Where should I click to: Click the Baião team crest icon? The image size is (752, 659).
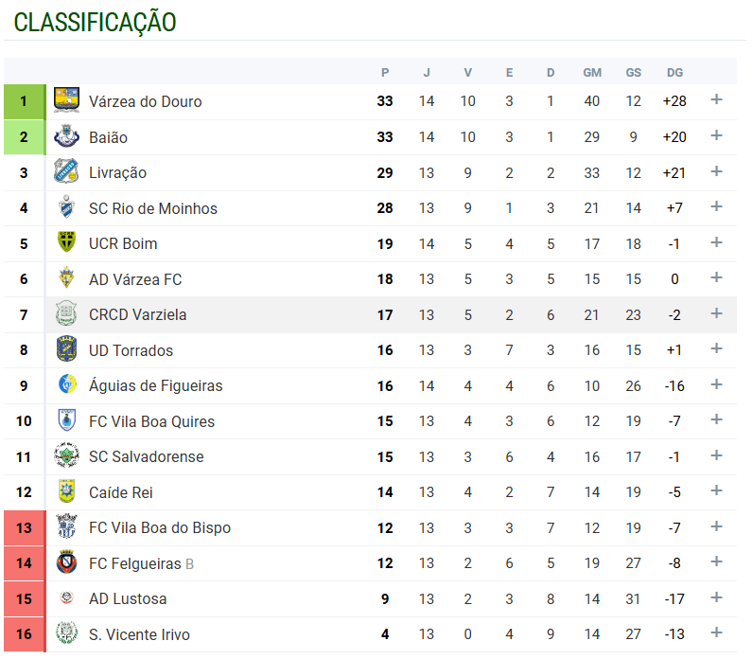tap(66, 137)
